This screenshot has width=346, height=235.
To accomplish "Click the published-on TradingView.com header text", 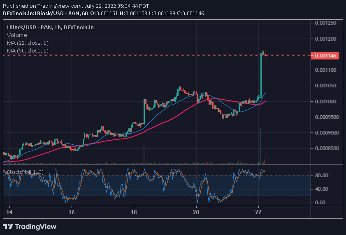I will click(x=76, y=6).
